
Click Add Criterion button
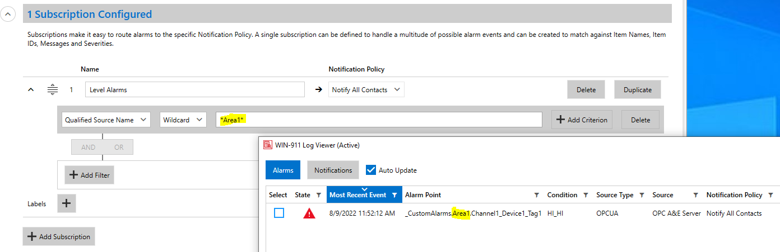pos(582,120)
